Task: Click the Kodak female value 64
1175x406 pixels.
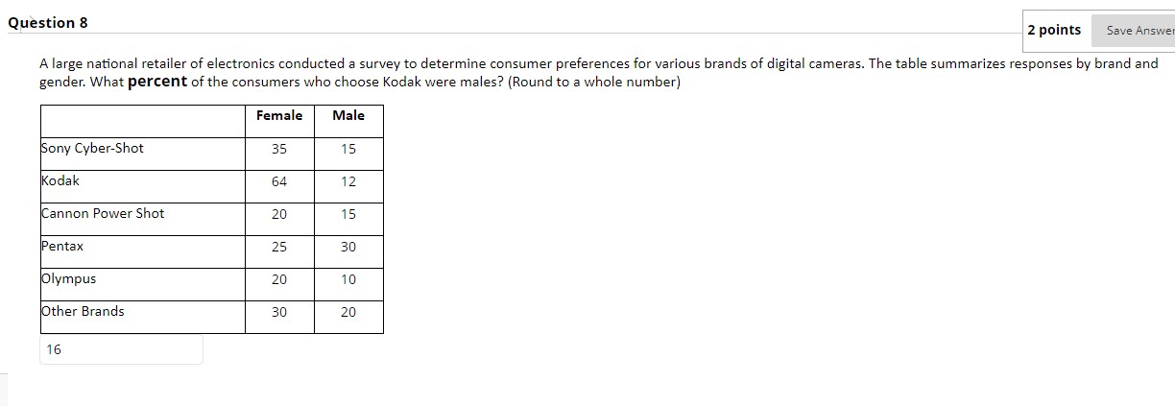Action: pos(279,181)
